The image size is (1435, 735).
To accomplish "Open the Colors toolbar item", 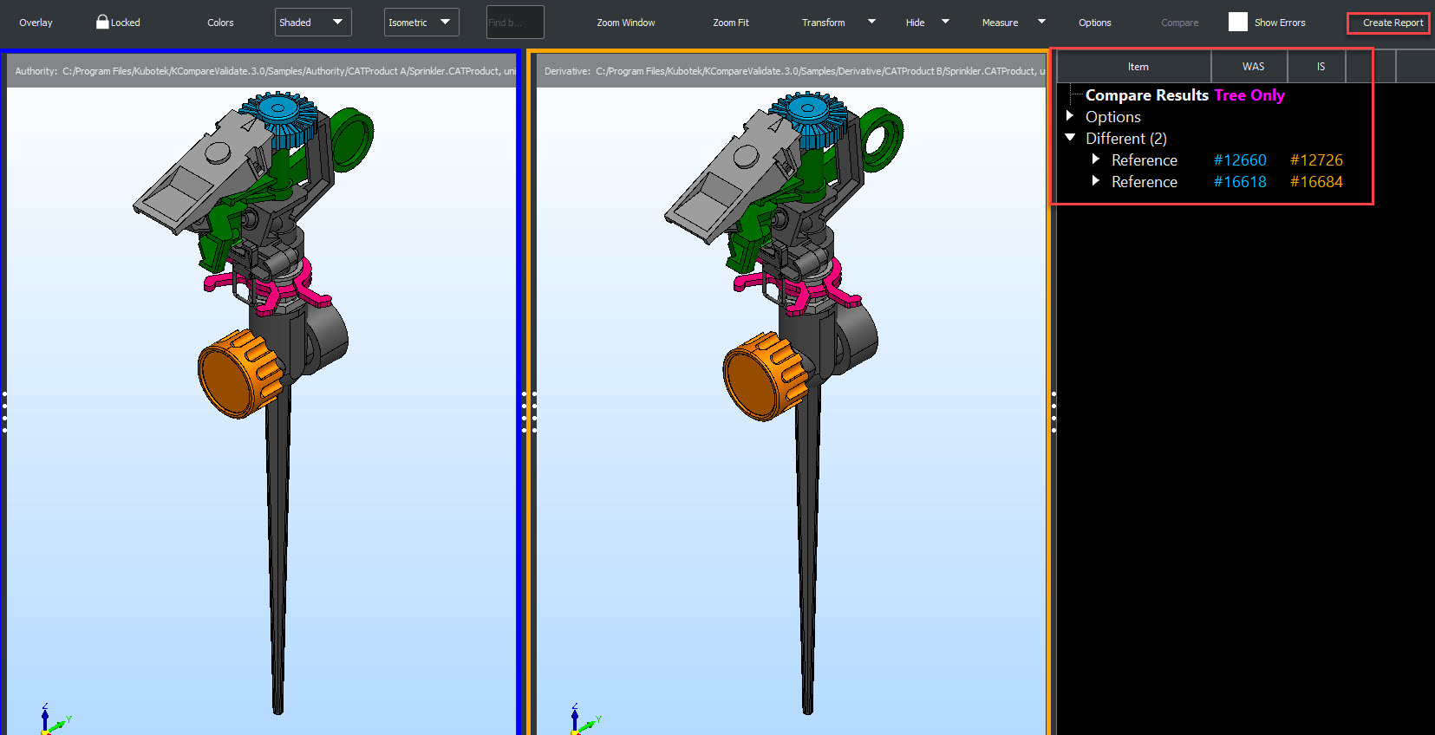I will (x=220, y=23).
